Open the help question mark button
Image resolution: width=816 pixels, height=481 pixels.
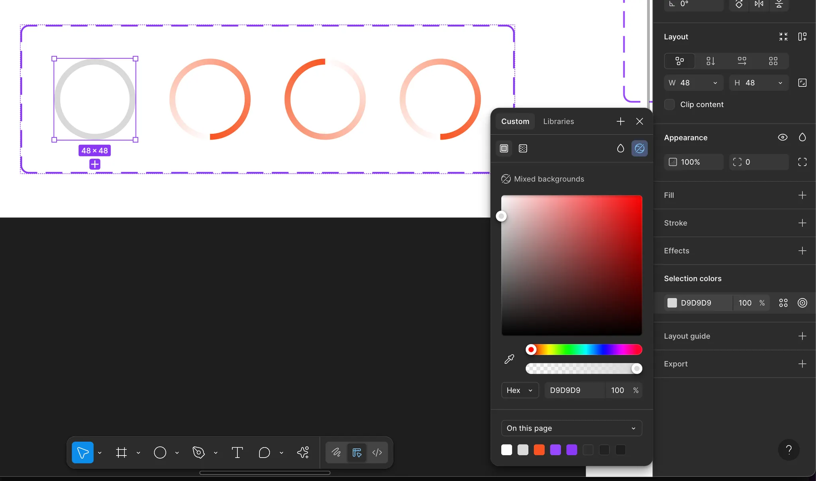789,450
